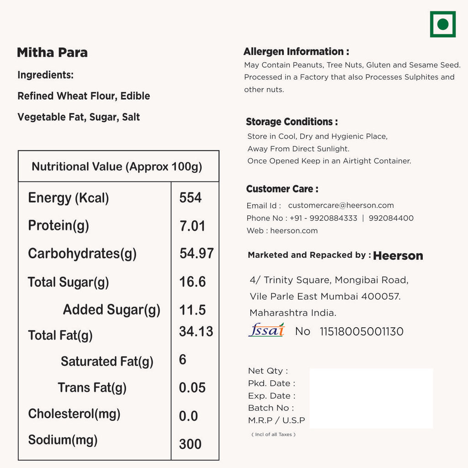Viewport: 468px width, 468px height.
Task: Click the Protein(g) row label
Action: point(58,225)
